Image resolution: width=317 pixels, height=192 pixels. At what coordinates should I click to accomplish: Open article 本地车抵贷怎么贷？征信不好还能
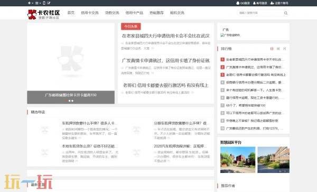89,146
